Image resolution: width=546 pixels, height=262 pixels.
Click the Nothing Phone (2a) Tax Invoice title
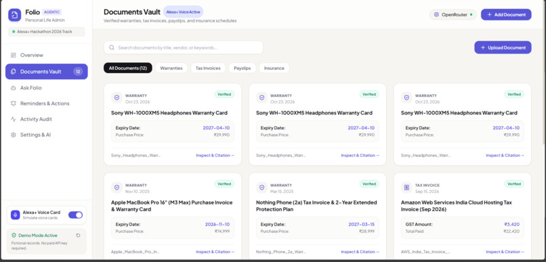(x=316, y=206)
